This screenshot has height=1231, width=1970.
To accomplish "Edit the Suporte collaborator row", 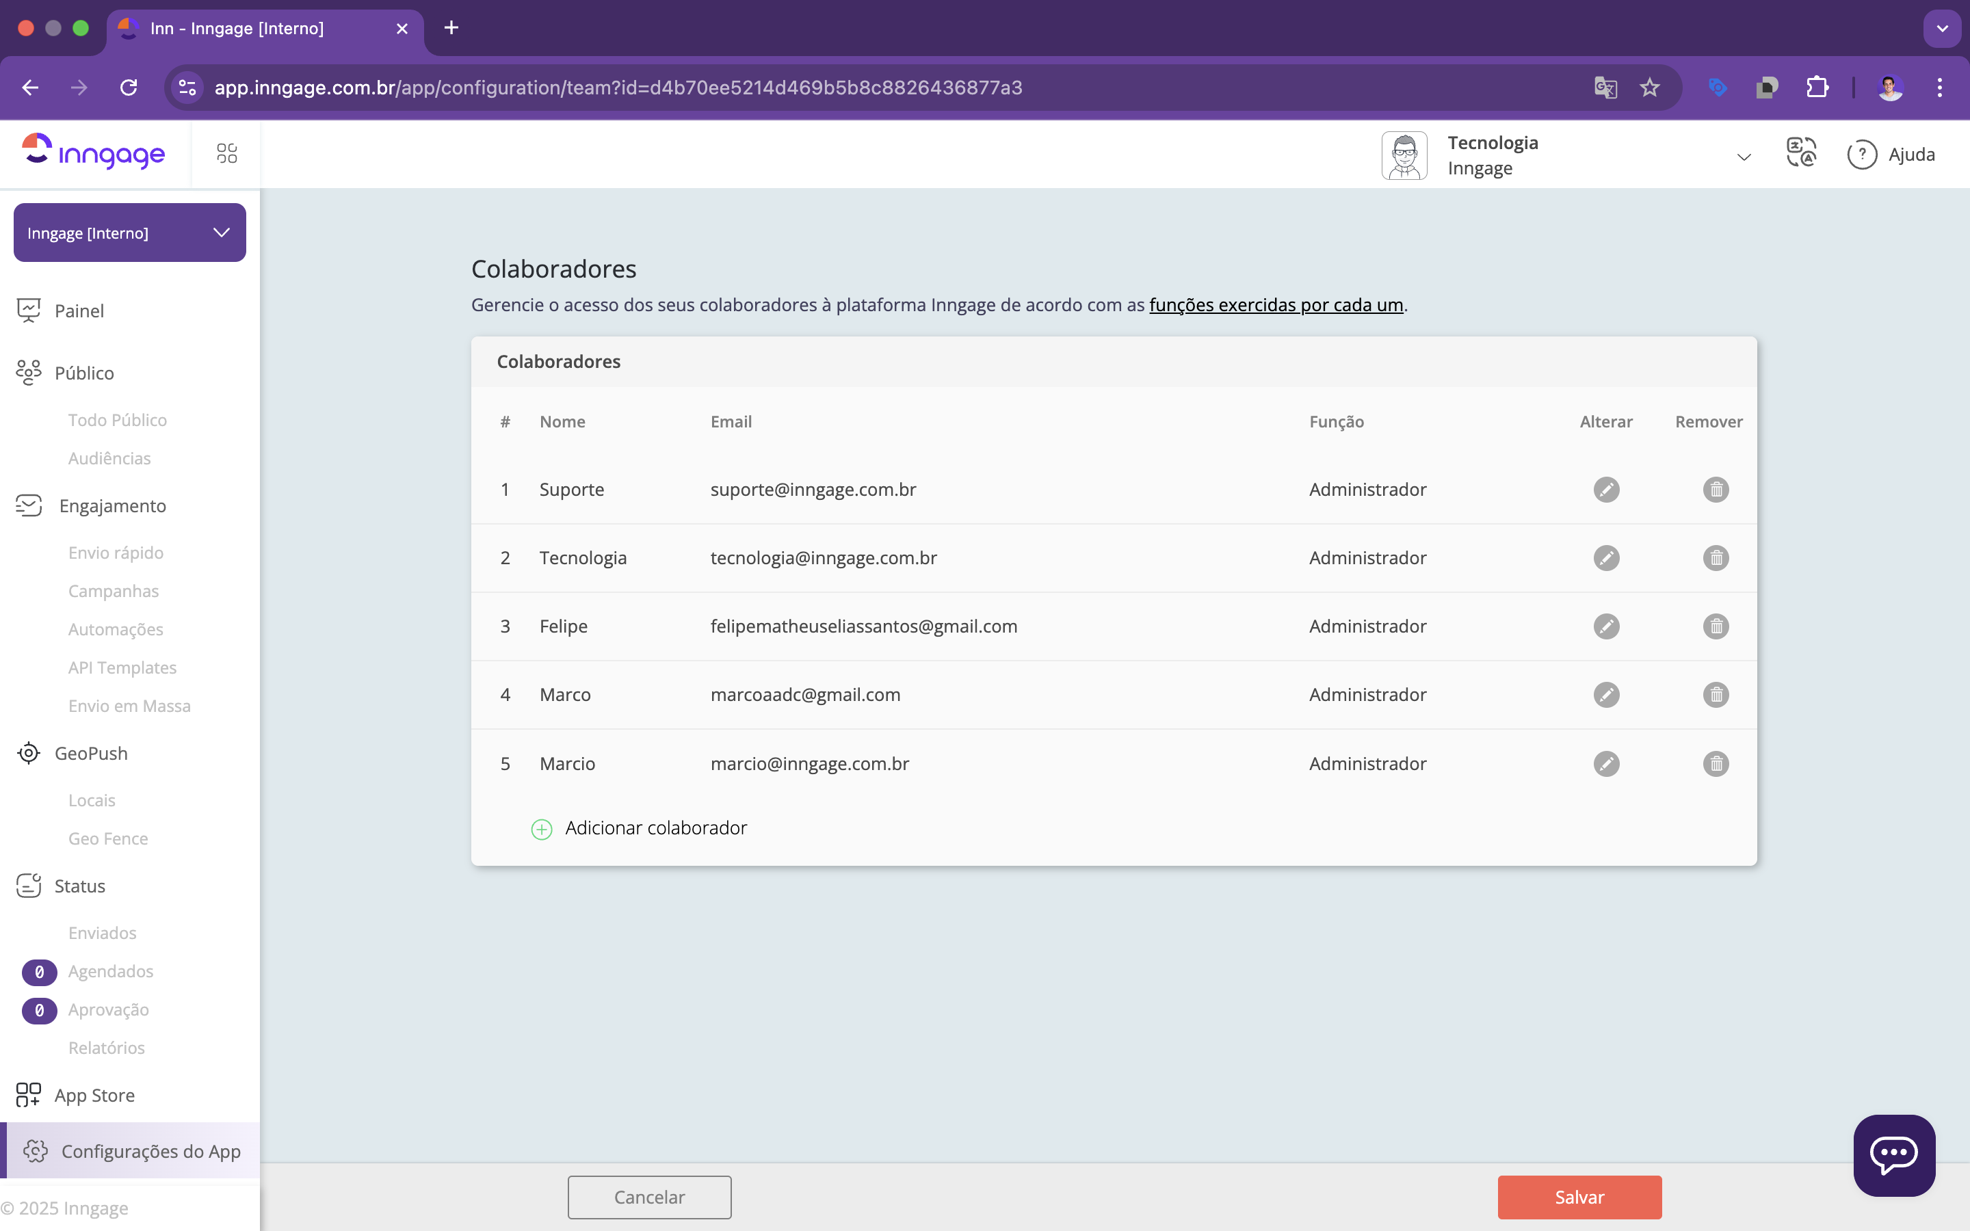I will point(1606,489).
